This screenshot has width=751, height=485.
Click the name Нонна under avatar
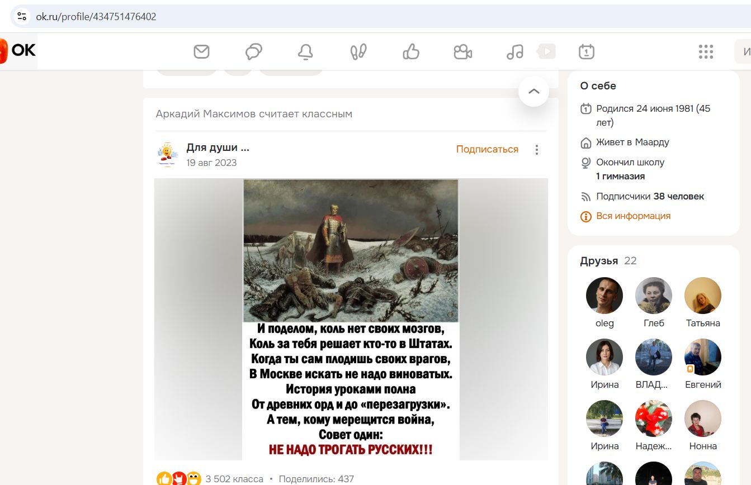pyautogui.click(x=703, y=446)
